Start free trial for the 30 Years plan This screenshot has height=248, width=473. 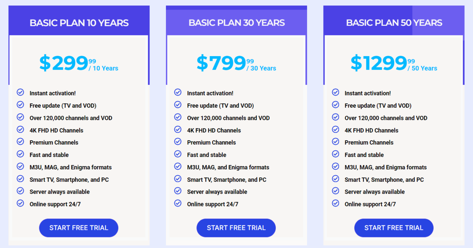[x=236, y=228]
